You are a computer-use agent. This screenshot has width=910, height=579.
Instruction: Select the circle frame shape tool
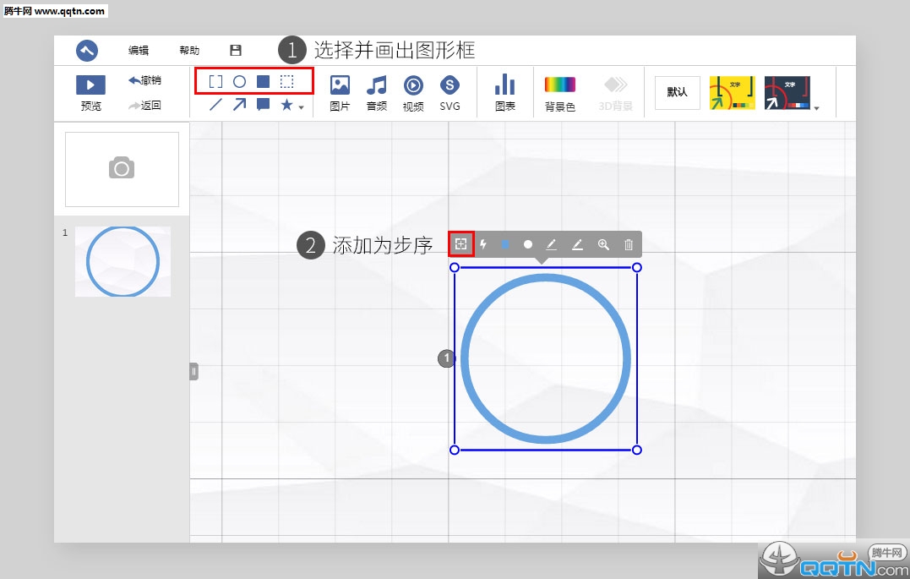[239, 82]
